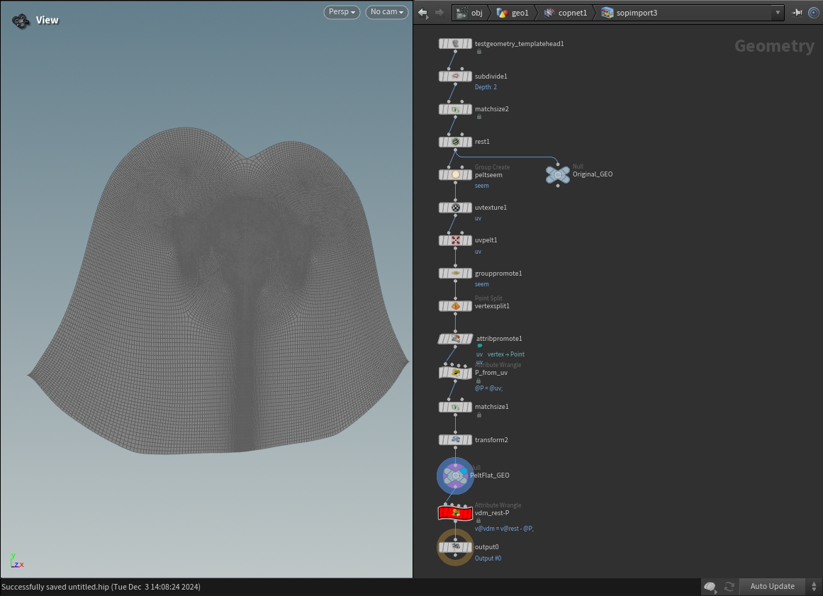Select the uvpelt1 node icon

pyautogui.click(x=455, y=240)
